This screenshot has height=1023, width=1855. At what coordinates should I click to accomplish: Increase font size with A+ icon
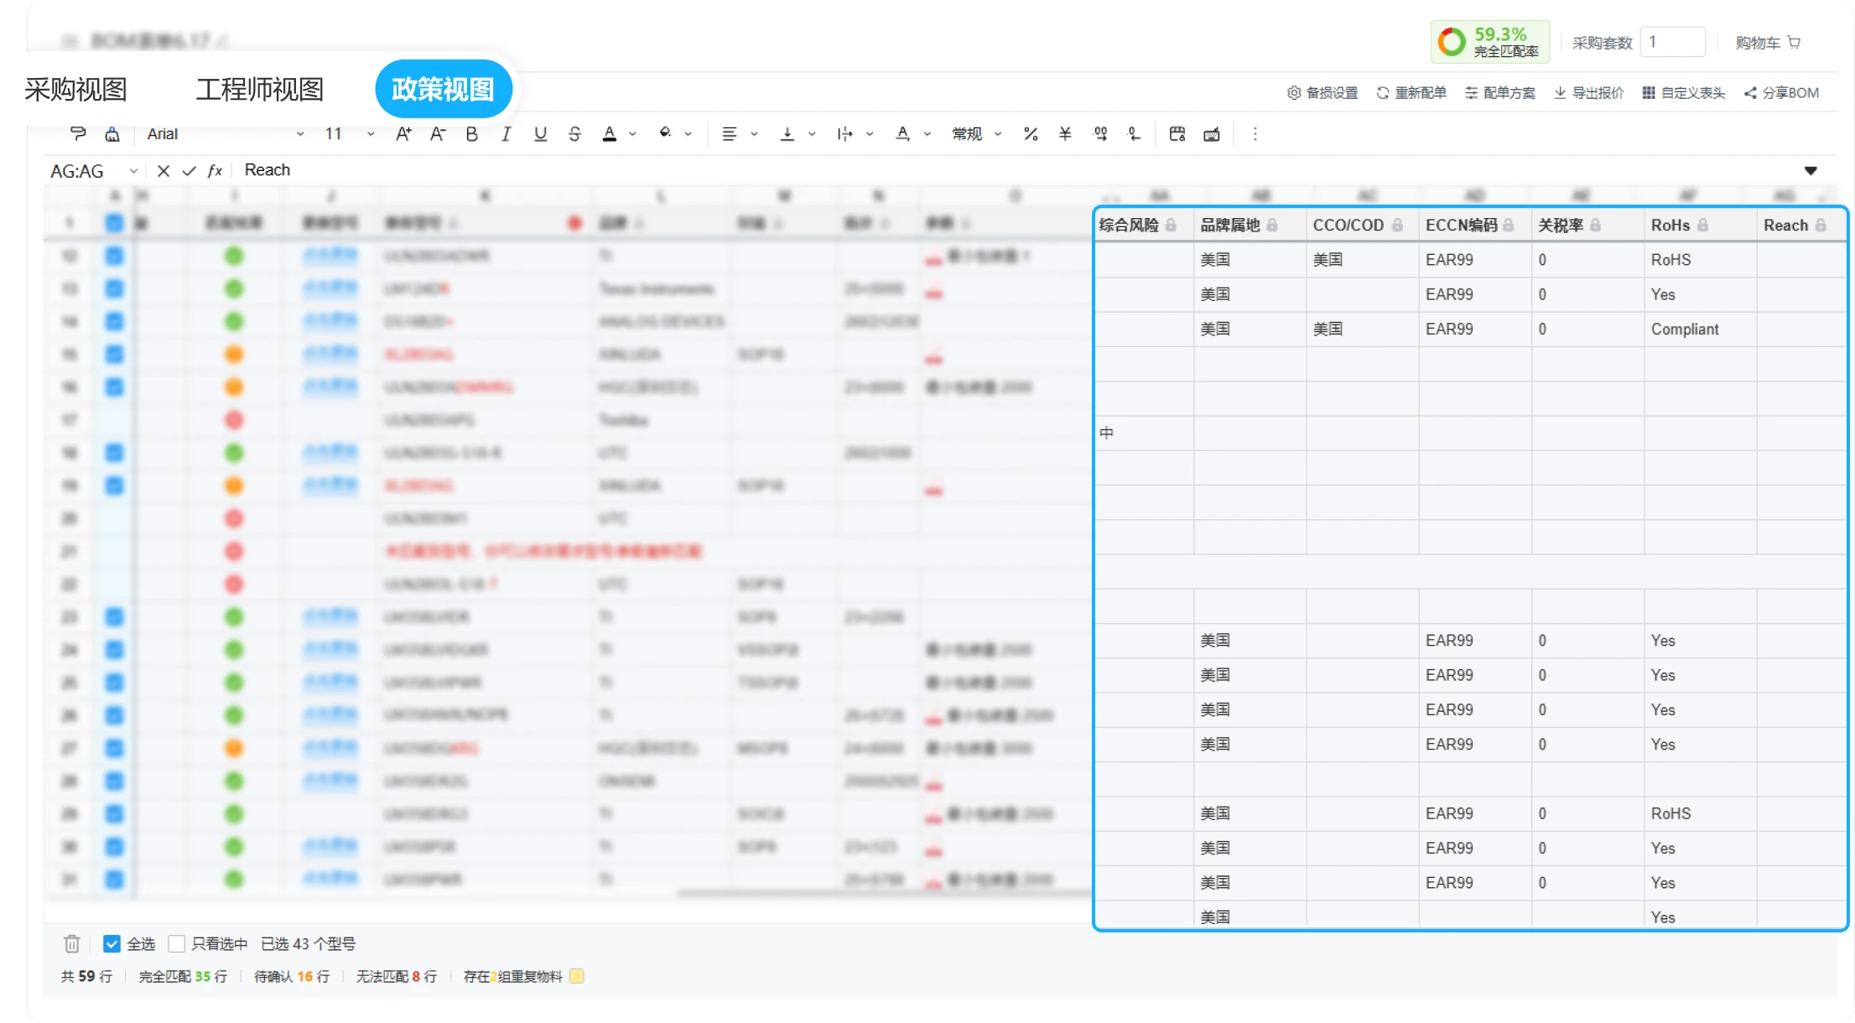pyautogui.click(x=403, y=134)
